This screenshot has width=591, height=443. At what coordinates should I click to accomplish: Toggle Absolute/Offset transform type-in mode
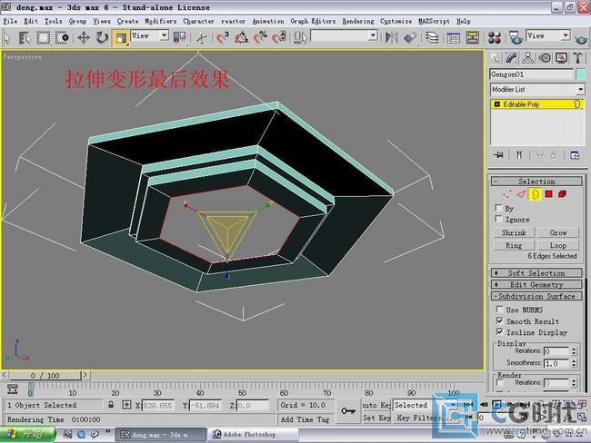[x=126, y=405]
